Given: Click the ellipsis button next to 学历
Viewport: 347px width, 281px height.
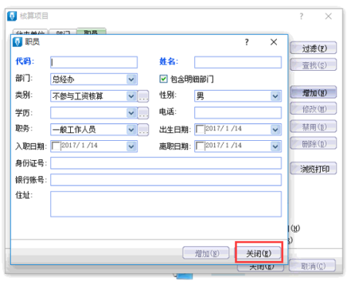Looking at the screenshot, I should pyautogui.click(x=143, y=113).
